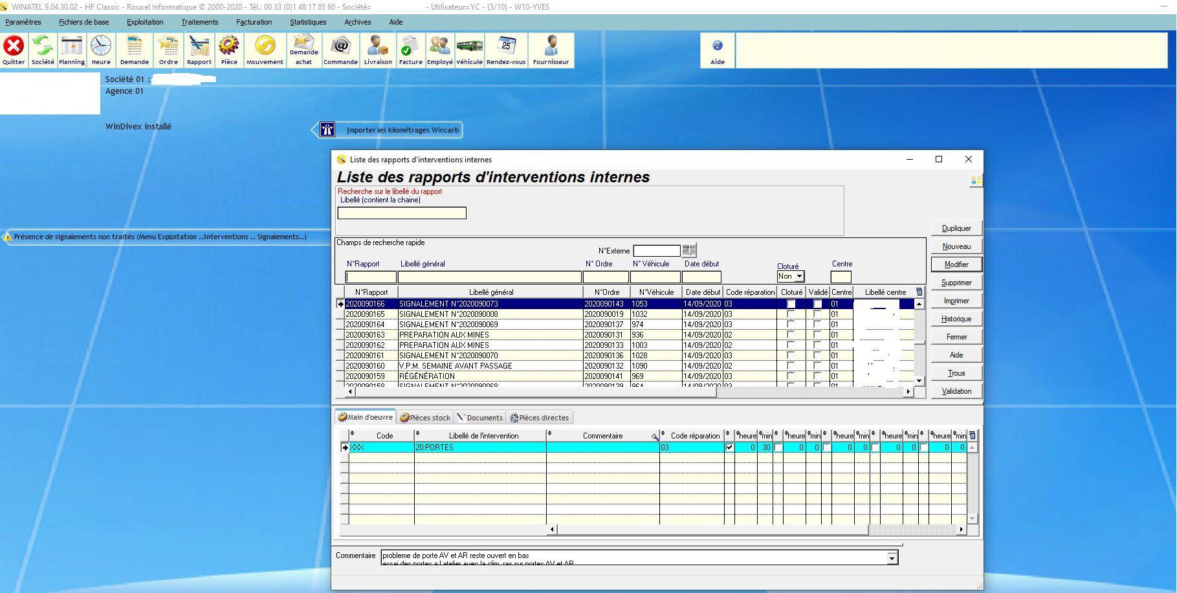This screenshot has width=1177, height=593.
Task: Tick Cloturé checkbox for report 2020090165
Action: click(x=791, y=314)
